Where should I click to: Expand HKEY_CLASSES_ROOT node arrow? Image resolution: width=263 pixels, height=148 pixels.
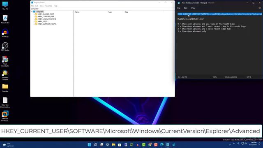(34, 14)
